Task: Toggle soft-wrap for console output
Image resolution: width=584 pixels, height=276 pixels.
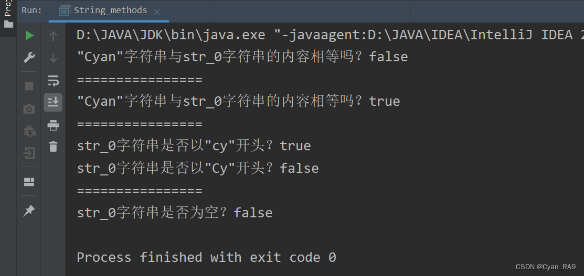Action: 54,80
